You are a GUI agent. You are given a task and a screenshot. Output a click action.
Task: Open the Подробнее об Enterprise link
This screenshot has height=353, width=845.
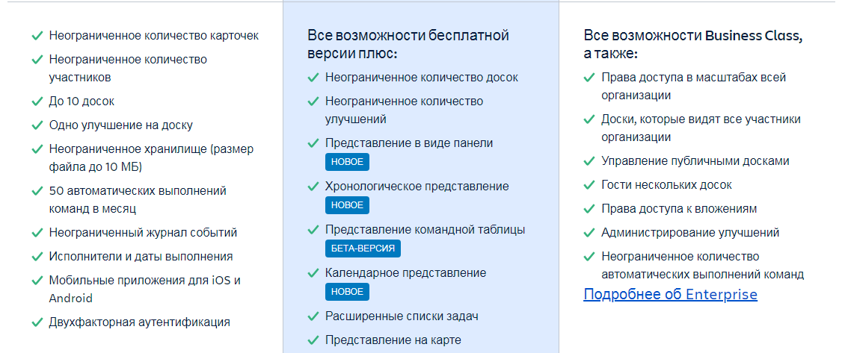pyautogui.click(x=670, y=295)
